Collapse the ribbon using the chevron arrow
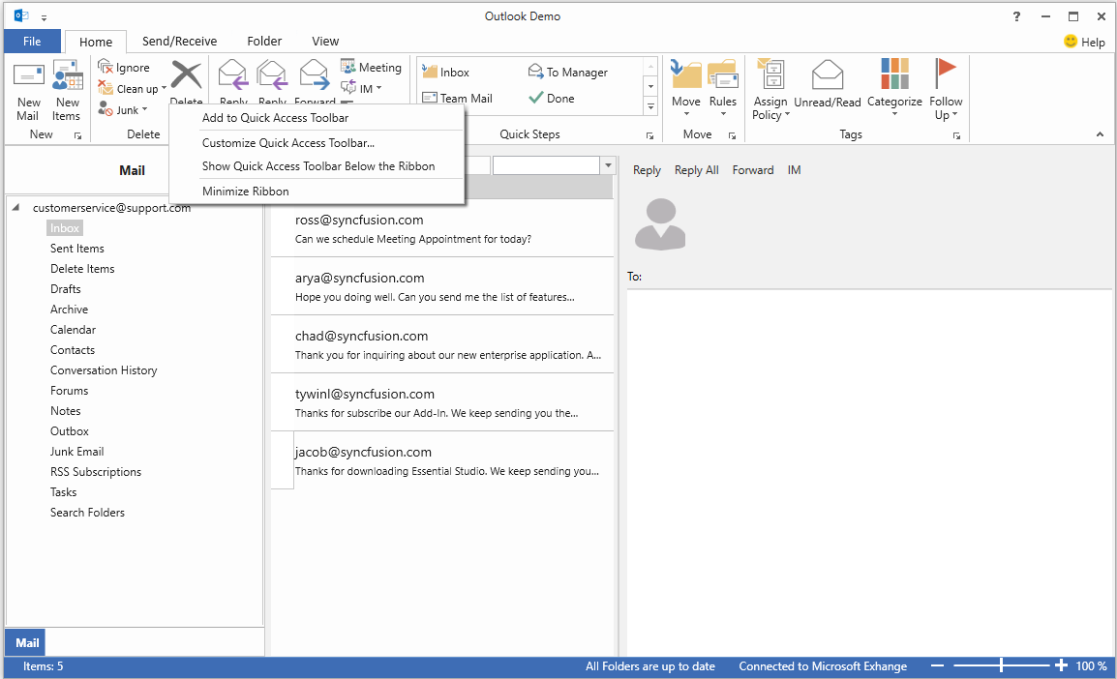Image resolution: width=1117 pixels, height=679 pixels. coord(1100,134)
